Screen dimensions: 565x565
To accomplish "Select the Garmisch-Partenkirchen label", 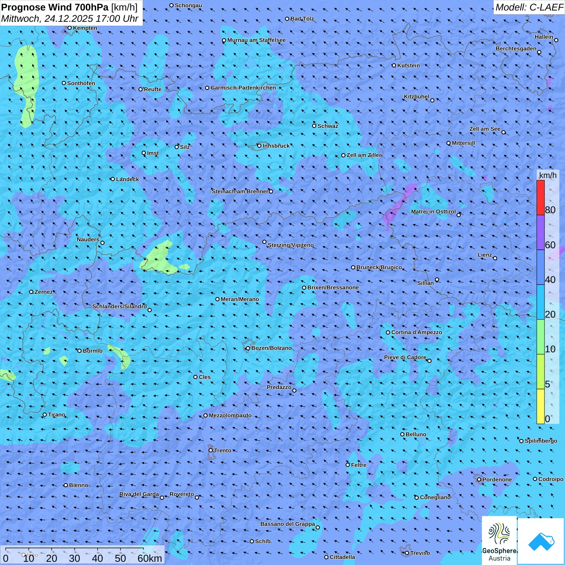I will 243,88.
